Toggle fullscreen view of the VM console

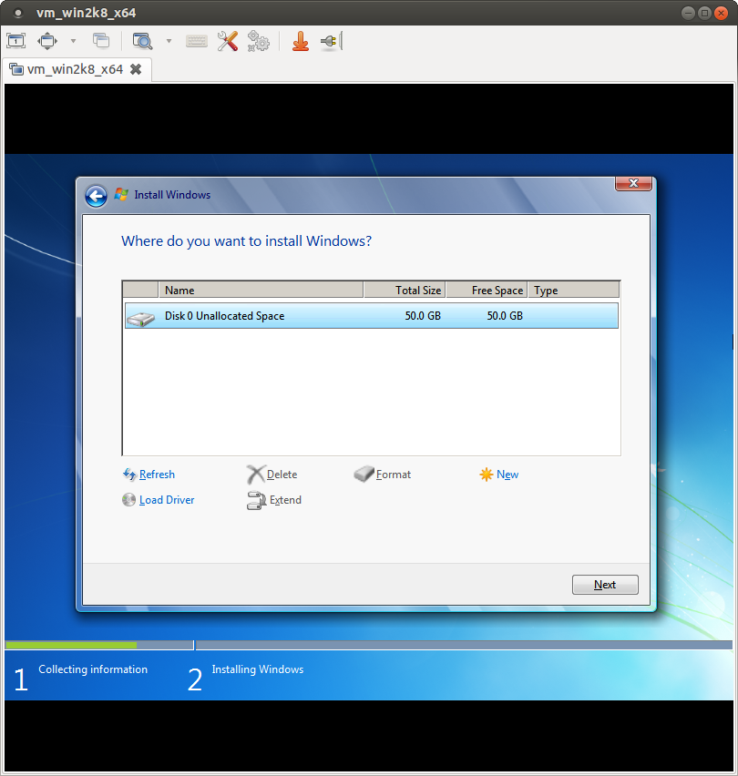coord(15,41)
